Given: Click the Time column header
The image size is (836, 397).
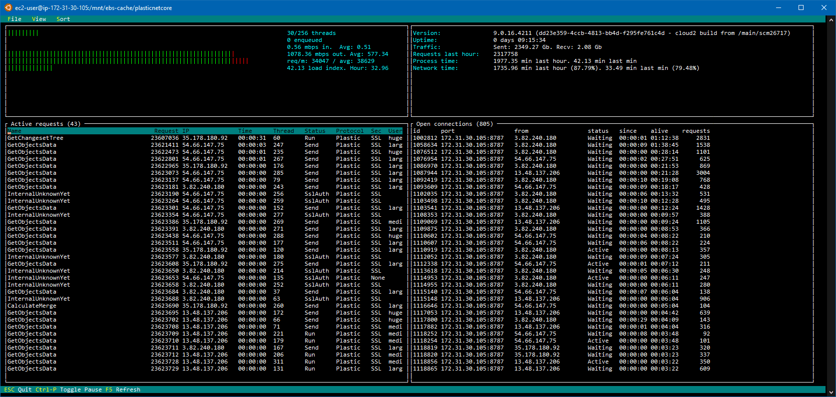Looking at the screenshot, I should (245, 131).
